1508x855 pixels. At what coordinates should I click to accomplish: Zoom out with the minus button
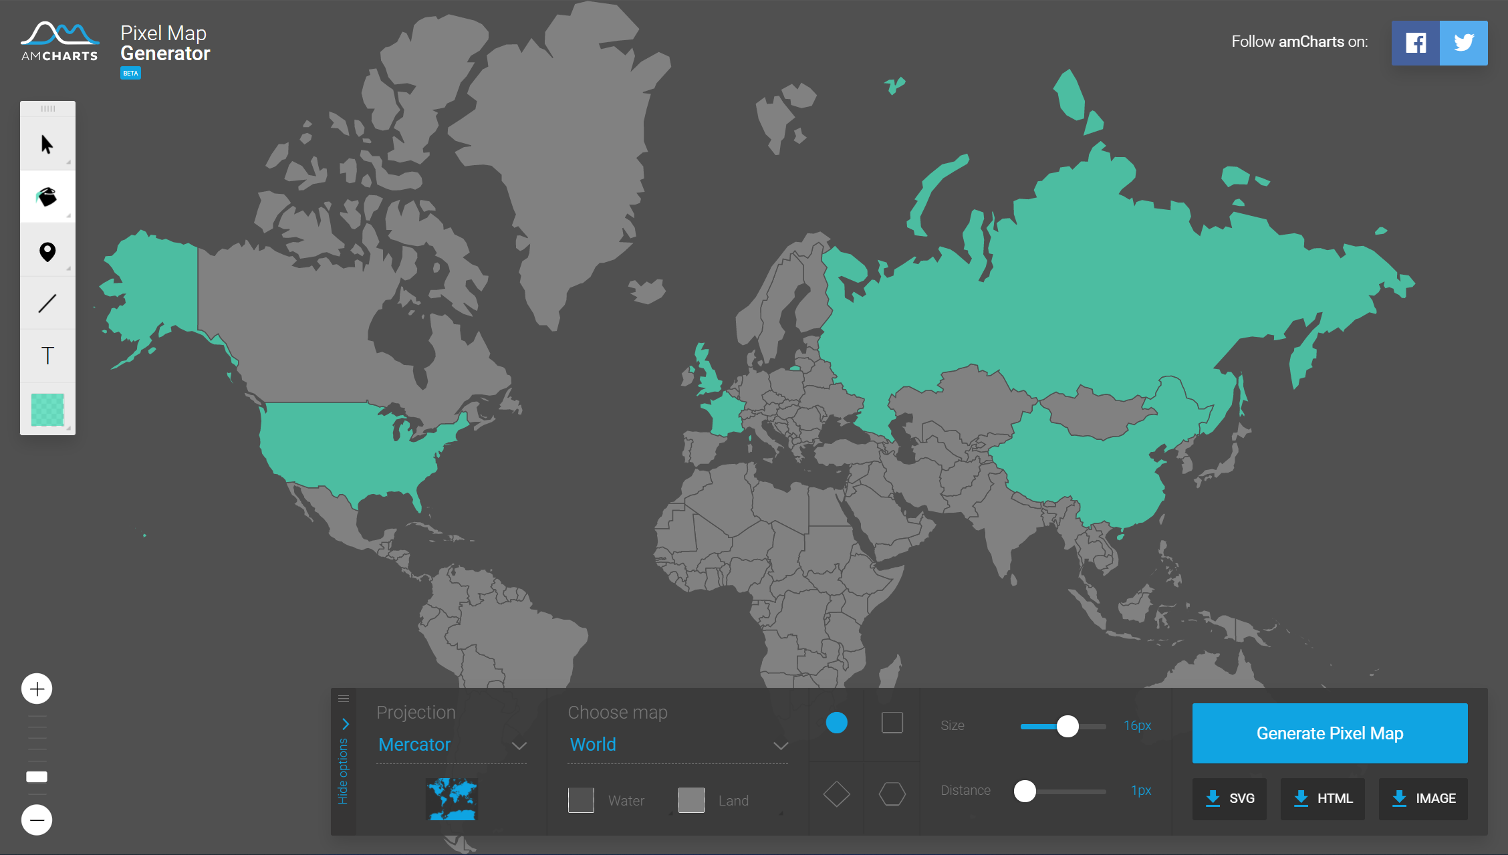coord(37,820)
